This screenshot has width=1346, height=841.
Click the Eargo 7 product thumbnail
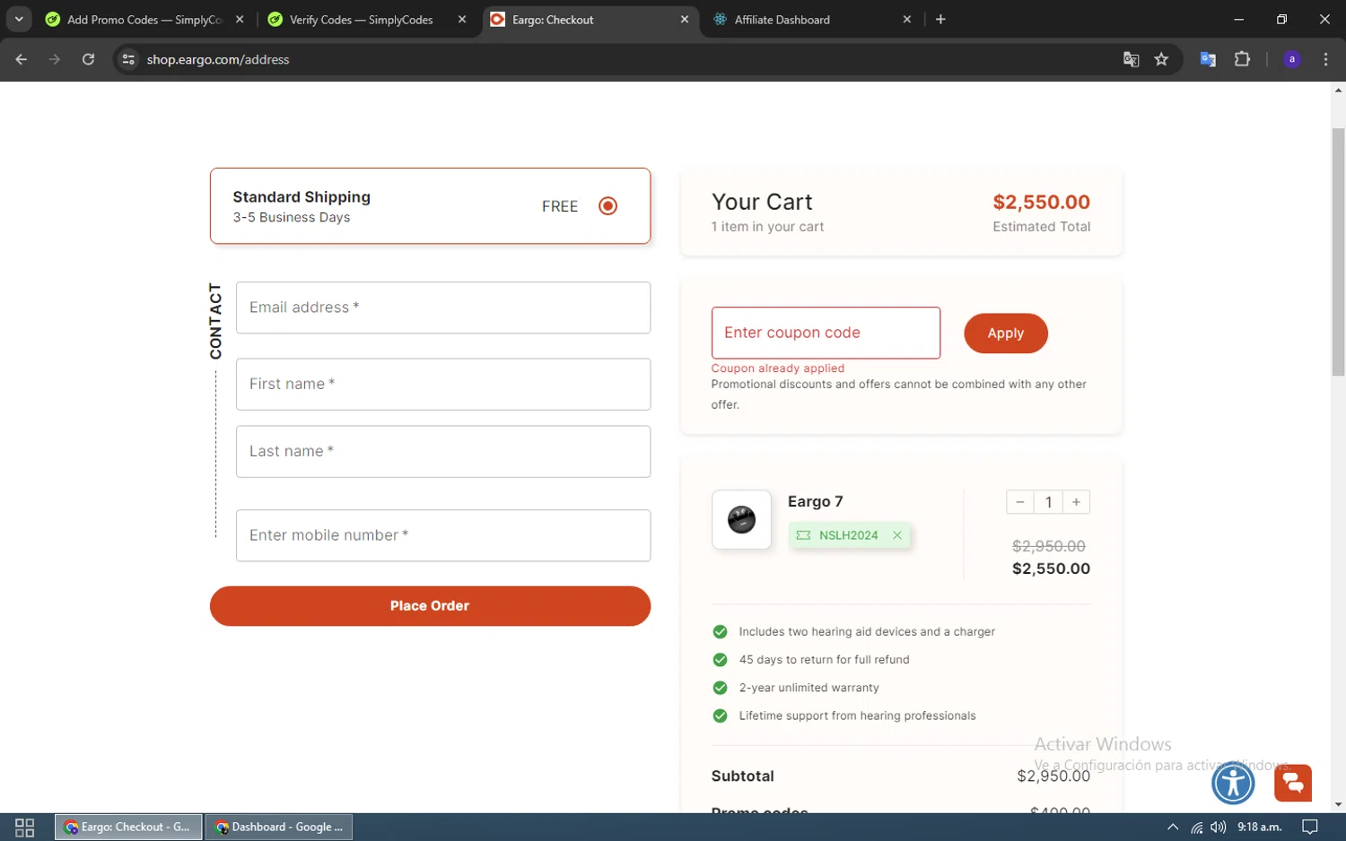click(741, 519)
